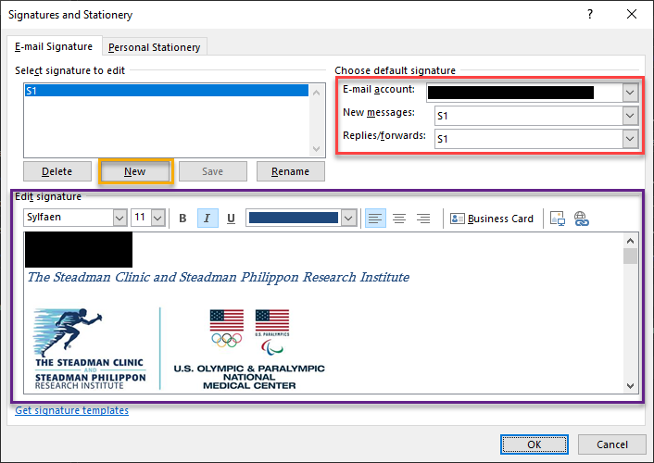Open the font color dropdown arrow

[348, 218]
